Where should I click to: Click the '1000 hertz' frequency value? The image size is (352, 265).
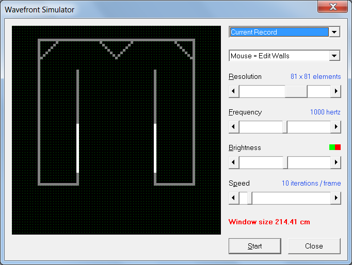click(325, 112)
